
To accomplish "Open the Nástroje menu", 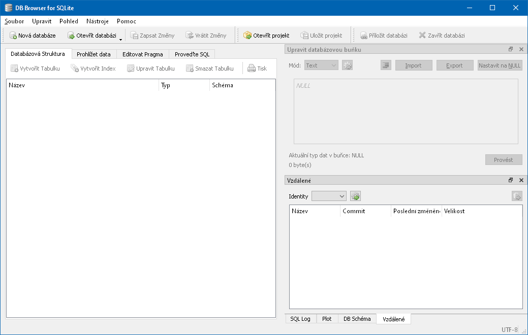I will click(x=96, y=21).
